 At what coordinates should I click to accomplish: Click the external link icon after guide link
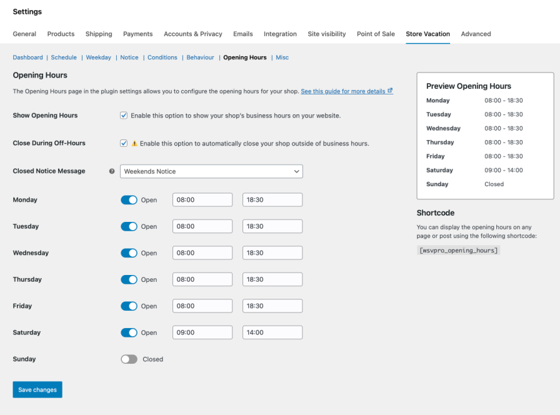pos(390,91)
